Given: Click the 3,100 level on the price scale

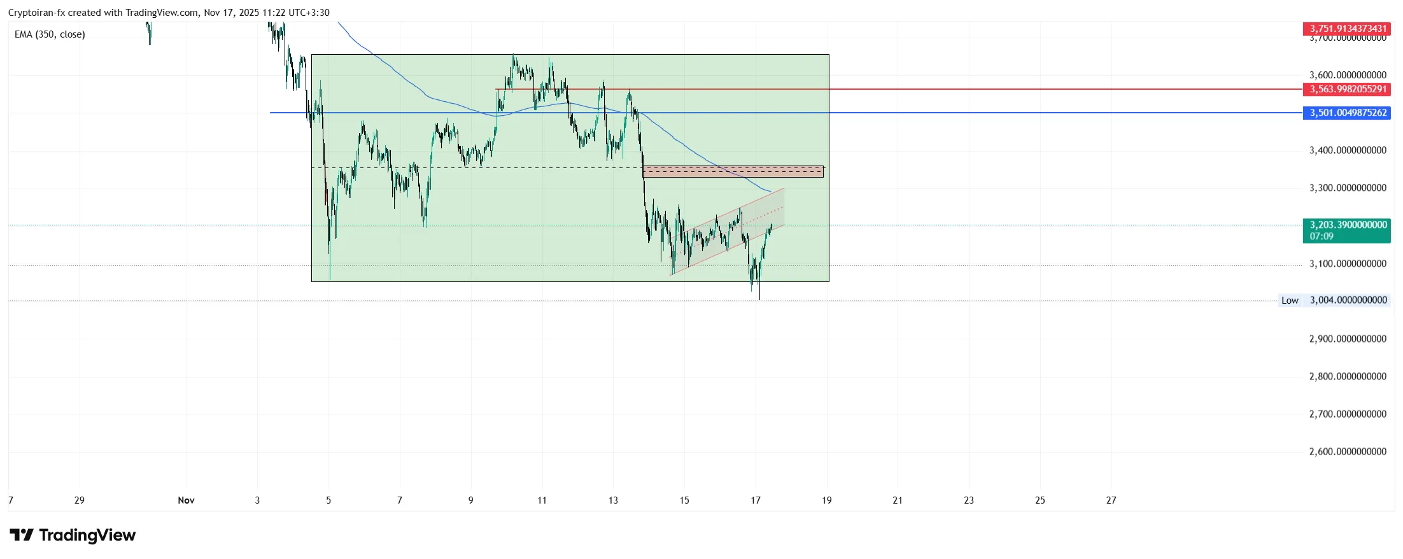Looking at the screenshot, I should (1348, 264).
